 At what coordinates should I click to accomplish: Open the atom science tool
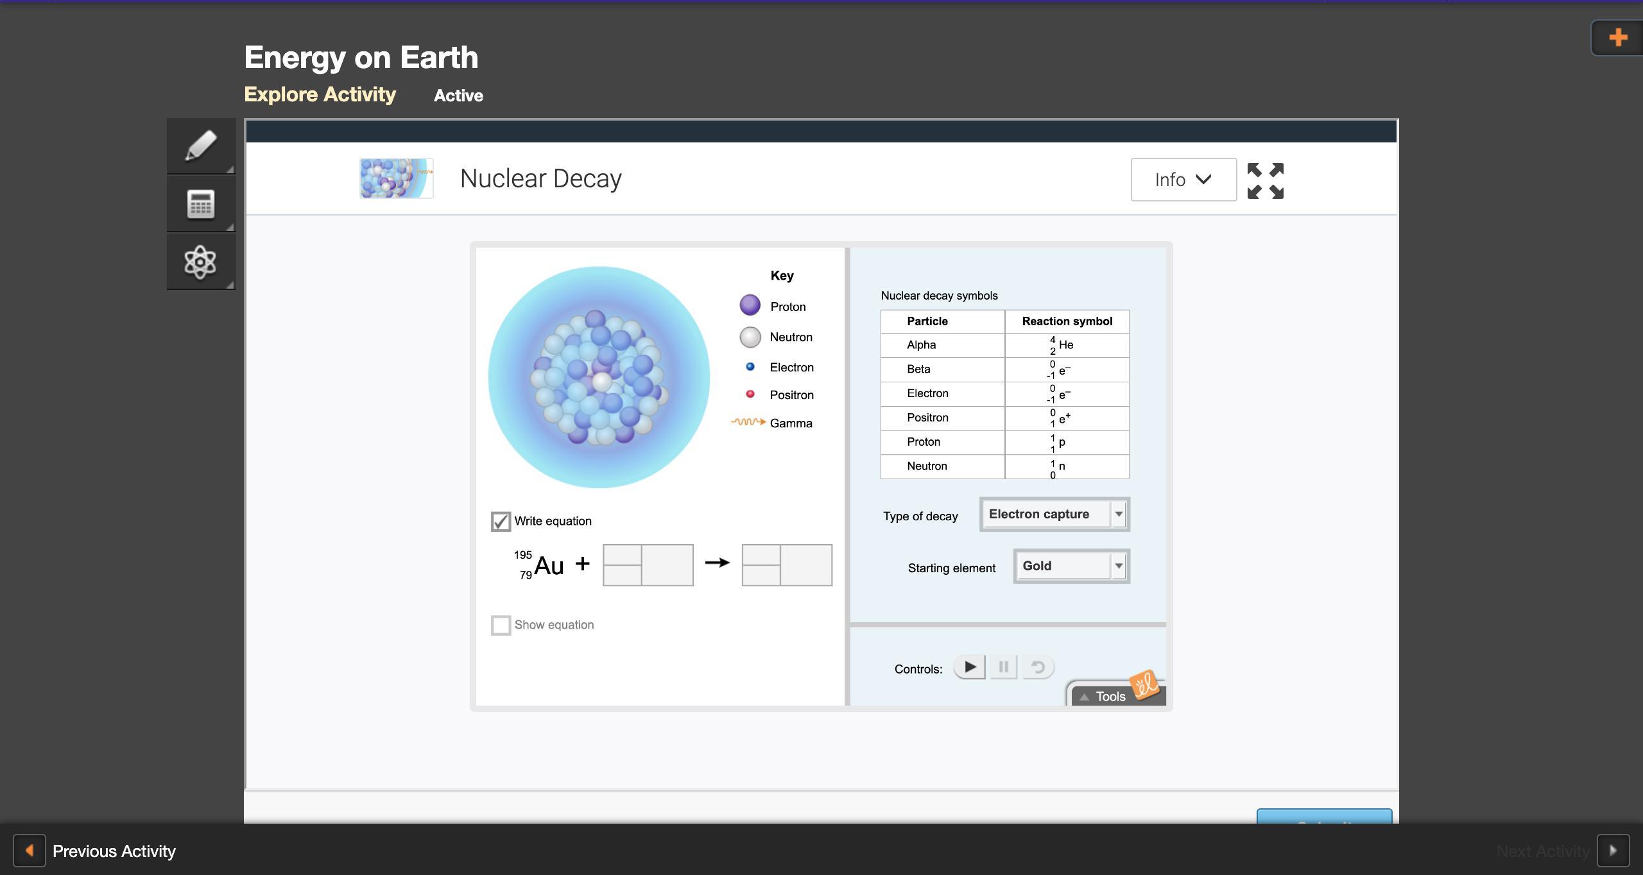click(x=201, y=262)
